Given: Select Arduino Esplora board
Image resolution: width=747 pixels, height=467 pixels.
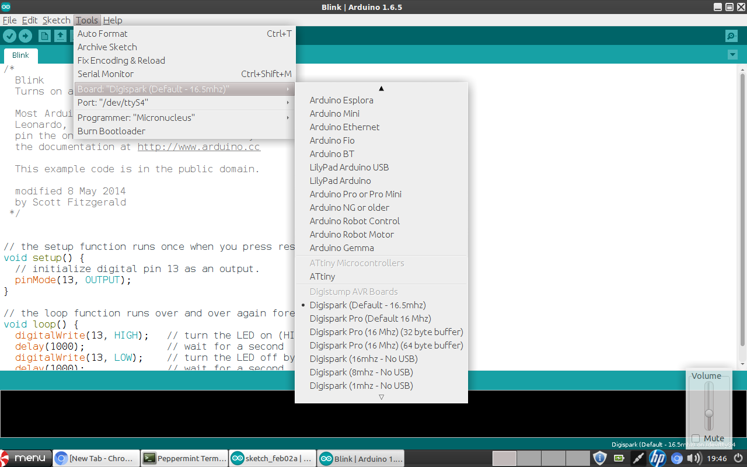Looking at the screenshot, I should [x=382, y=100].
